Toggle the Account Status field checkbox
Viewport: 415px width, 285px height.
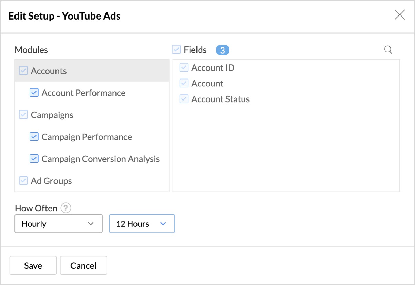184,99
